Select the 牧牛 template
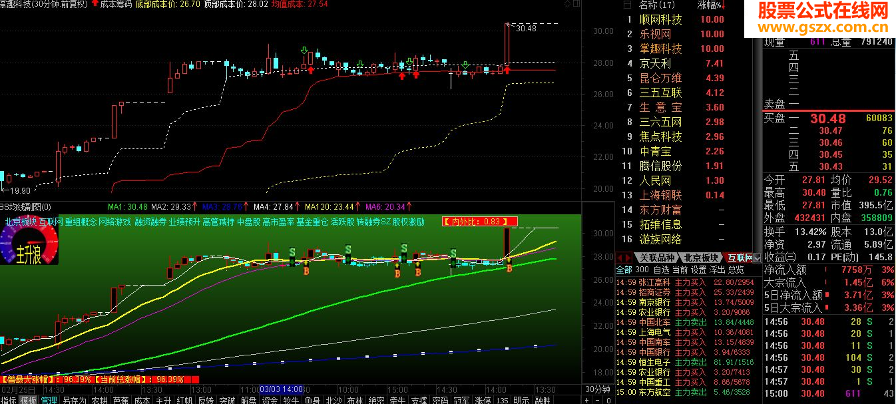The image size is (896, 404). pos(292,400)
